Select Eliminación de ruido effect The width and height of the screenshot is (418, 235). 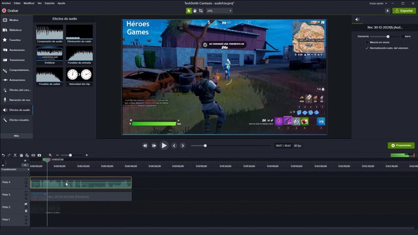click(x=80, y=34)
